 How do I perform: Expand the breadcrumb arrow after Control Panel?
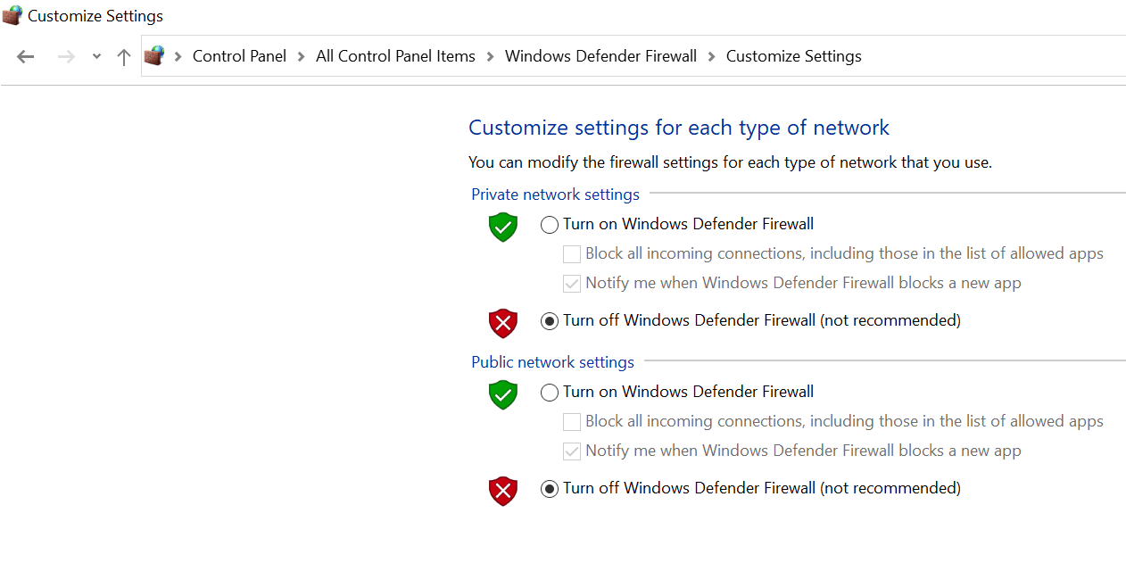coord(302,55)
